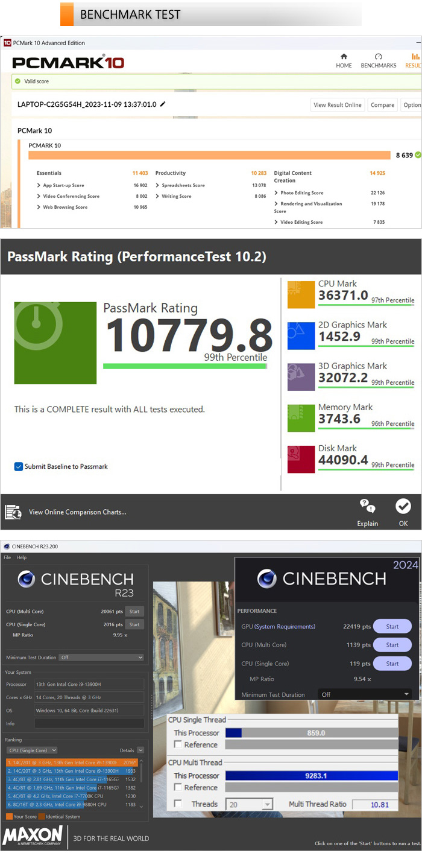
Task: Click the green PassMark Rating stopwatch icon
Action: [x=55, y=343]
